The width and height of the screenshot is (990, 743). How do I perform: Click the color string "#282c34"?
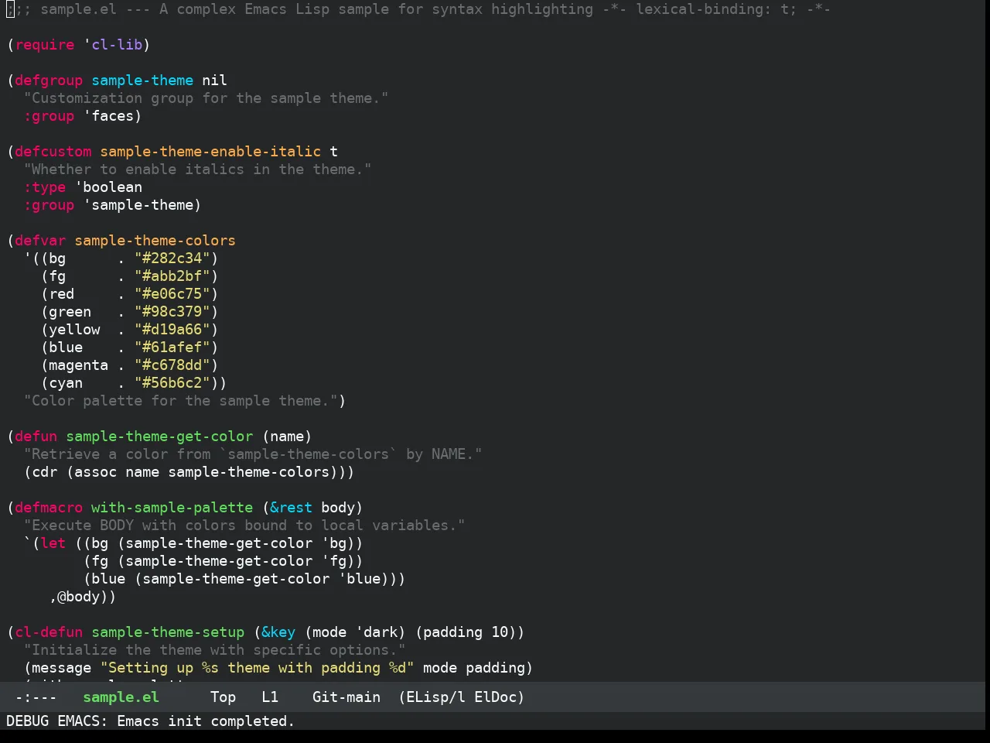tap(172, 259)
